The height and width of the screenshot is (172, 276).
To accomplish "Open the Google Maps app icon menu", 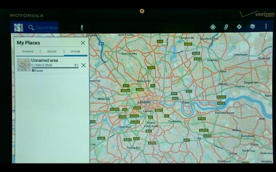I will [18, 28].
